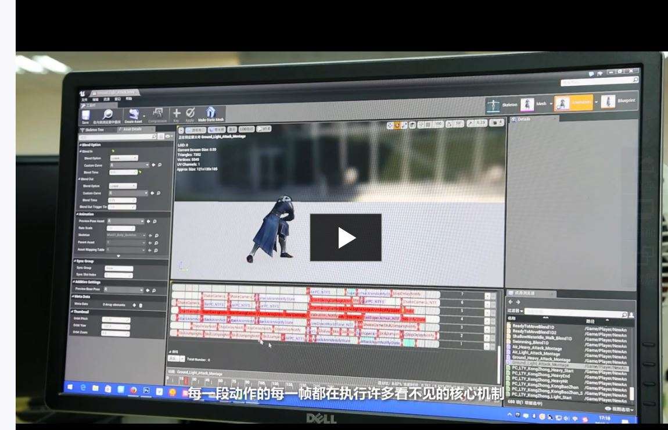
Task: Select the translate gizmo tool in viewport
Action: 390,126
